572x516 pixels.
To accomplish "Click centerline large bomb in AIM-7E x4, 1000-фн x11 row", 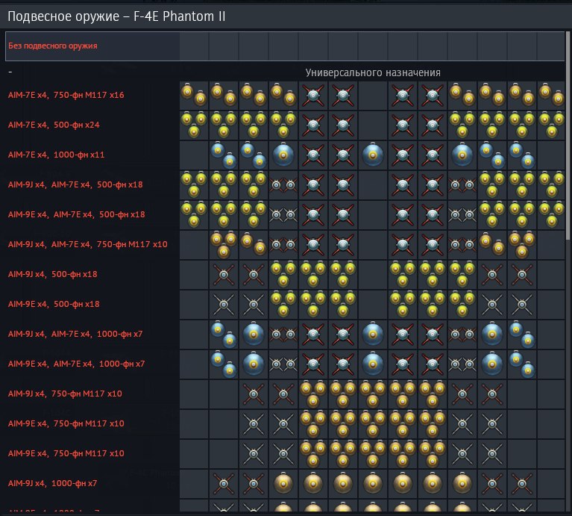I will (x=373, y=155).
